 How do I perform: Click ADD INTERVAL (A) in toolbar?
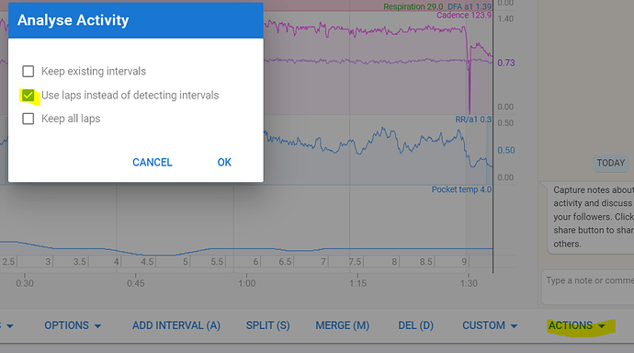pyautogui.click(x=176, y=325)
